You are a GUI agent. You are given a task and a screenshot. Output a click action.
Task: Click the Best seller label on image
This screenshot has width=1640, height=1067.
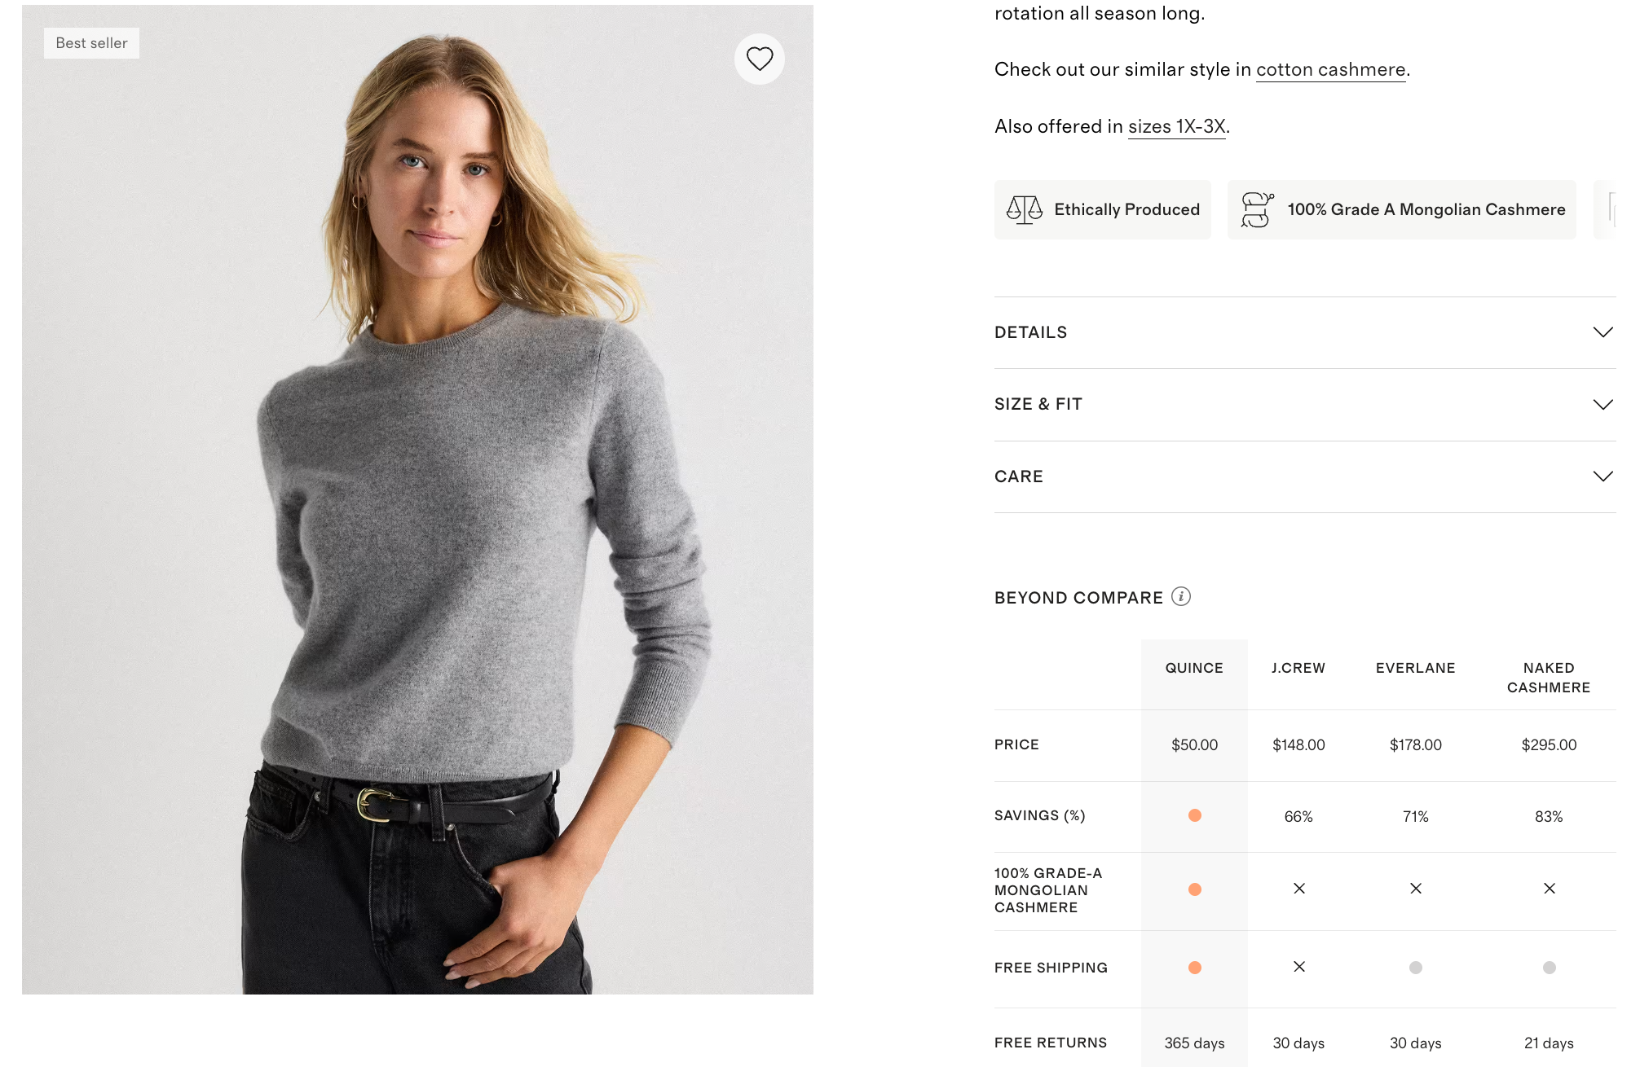pos(91,43)
